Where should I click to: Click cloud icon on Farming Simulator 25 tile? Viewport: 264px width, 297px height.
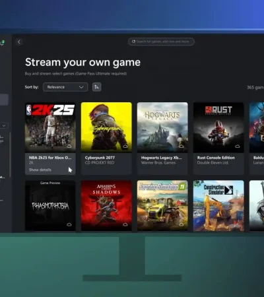pos(181,224)
